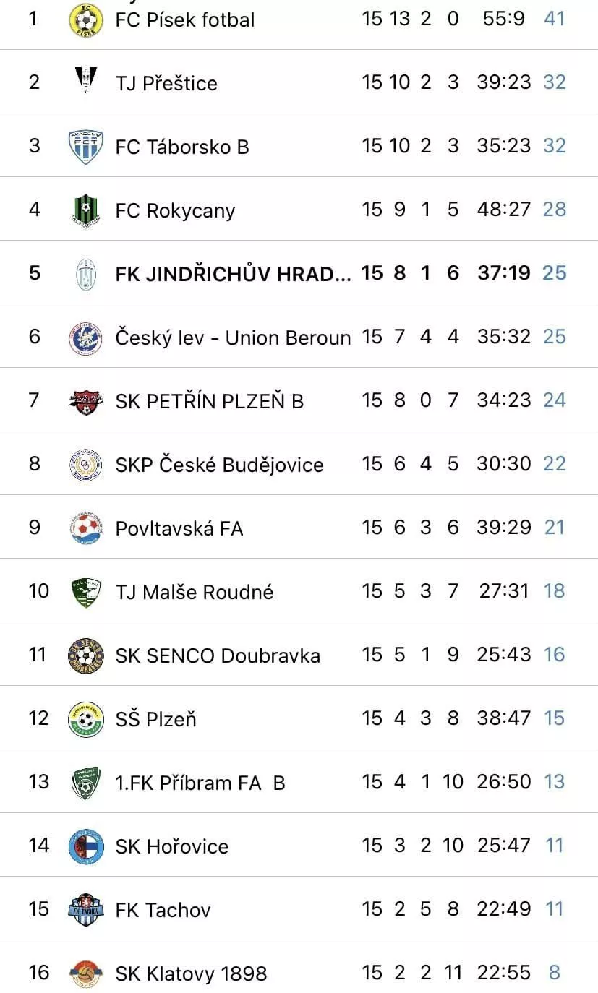The image size is (598, 993).
Task: Click the SK Hořovice round logo
Action: coord(85,846)
